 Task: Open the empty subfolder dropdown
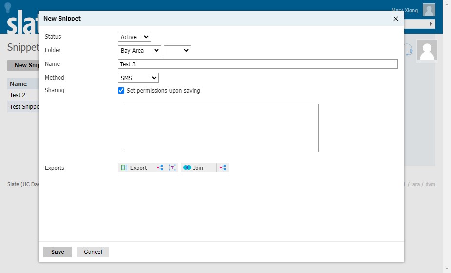177,50
